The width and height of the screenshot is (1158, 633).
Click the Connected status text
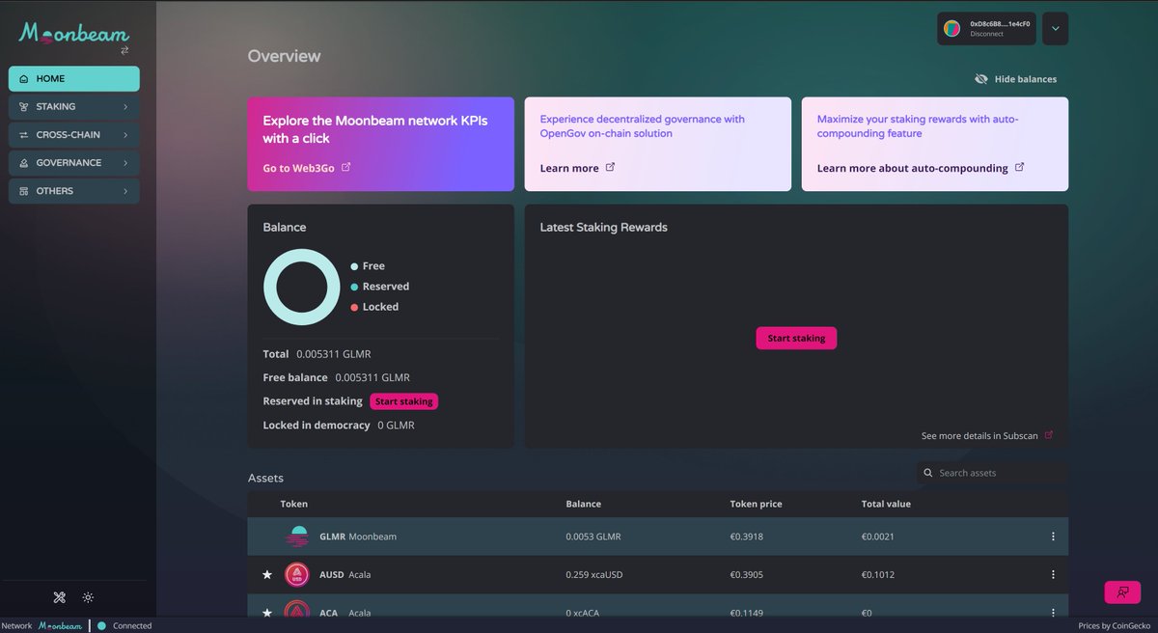point(132,625)
